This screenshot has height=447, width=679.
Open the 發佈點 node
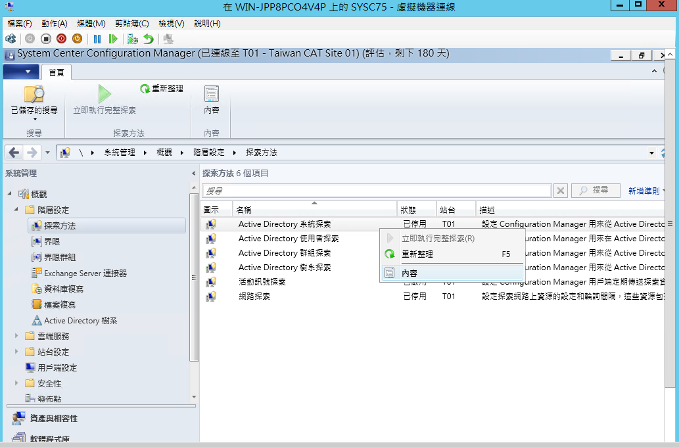[43, 398]
